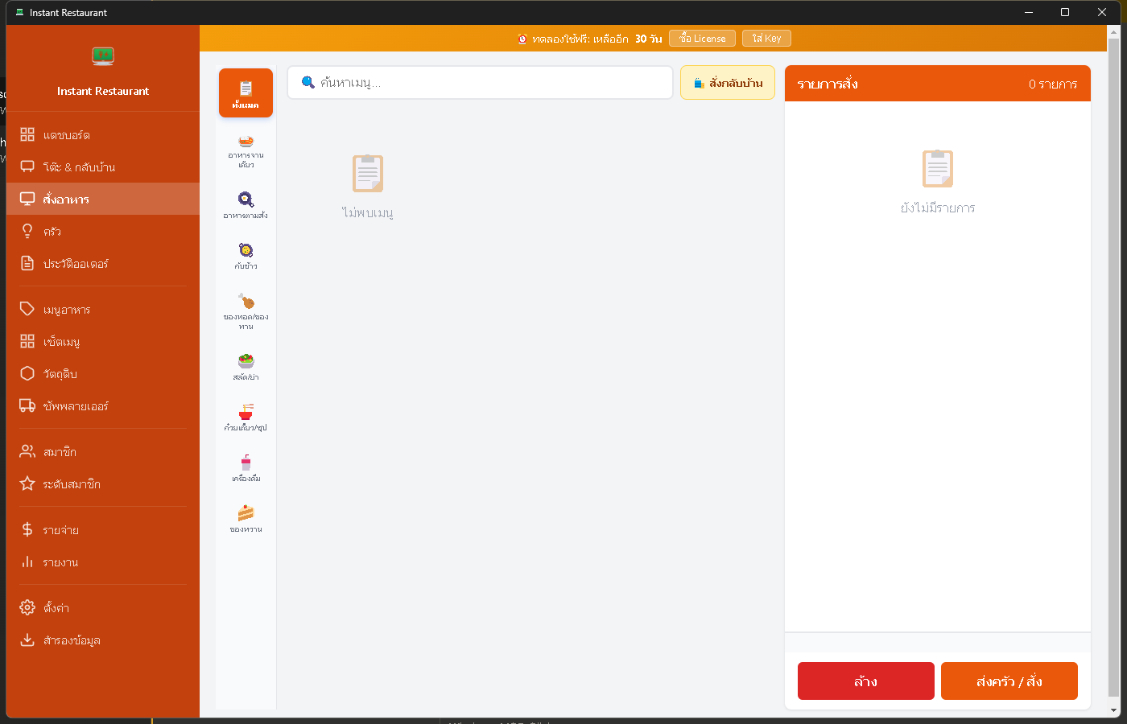This screenshot has width=1127, height=724.
Task: Select the เครื่องดื่ม drinks category
Action: (246, 467)
